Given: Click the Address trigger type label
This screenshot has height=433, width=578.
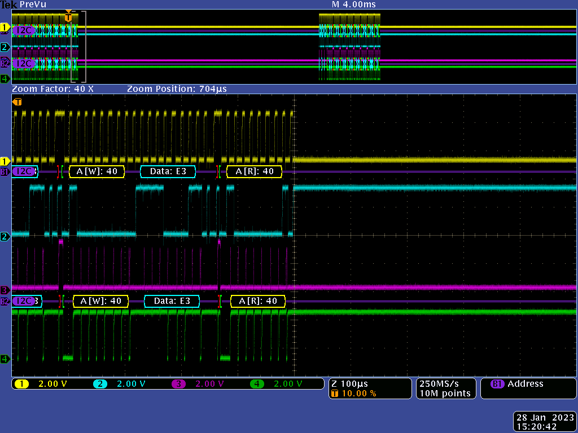Looking at the screenshot, I should pyautogui.click(x=526, y=384).
